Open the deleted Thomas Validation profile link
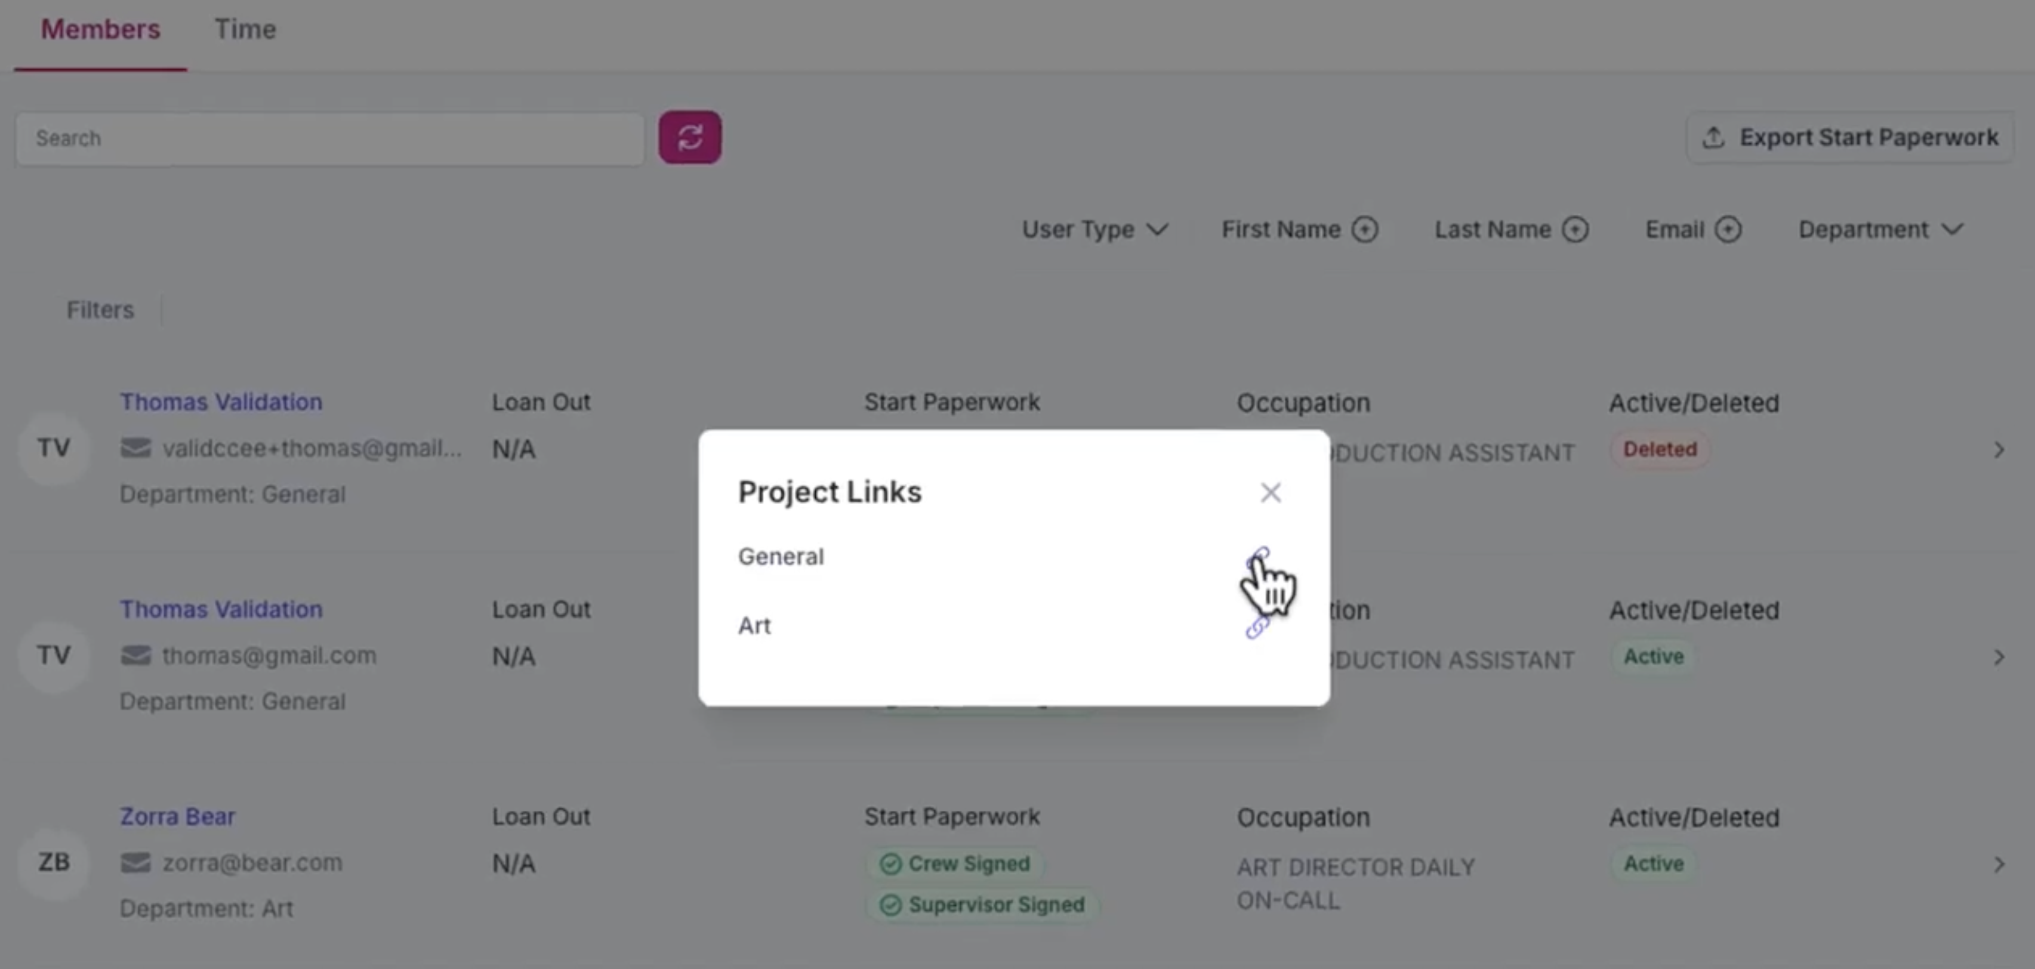The width and height of the screenshot is (2035, 969). [221, 402]
